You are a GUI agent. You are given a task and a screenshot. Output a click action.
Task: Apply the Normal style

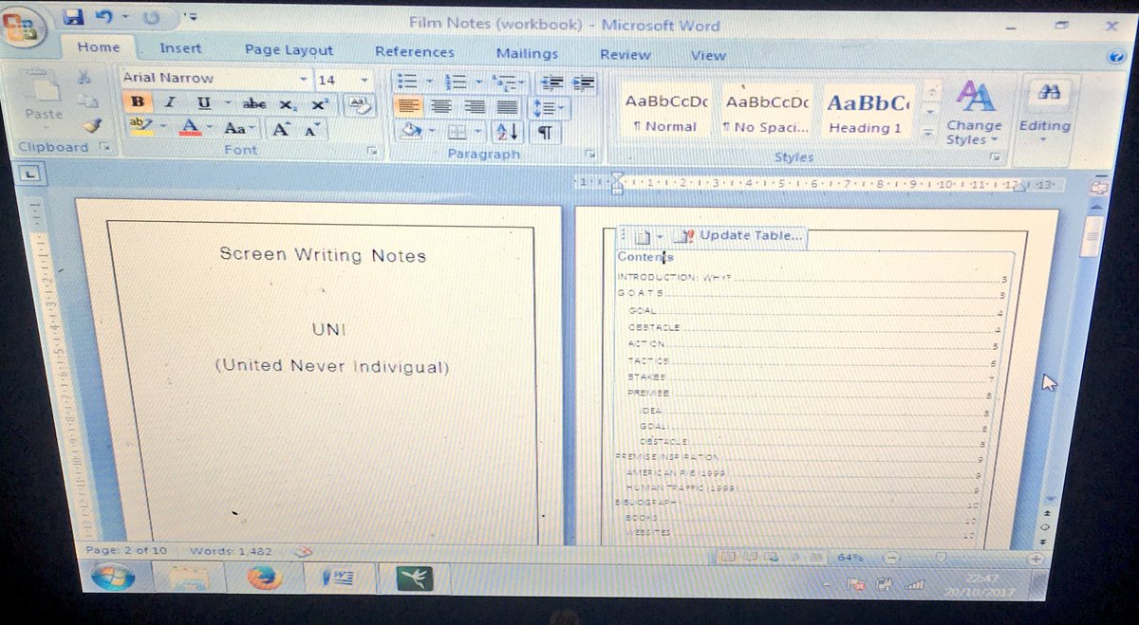pos(666,111)
